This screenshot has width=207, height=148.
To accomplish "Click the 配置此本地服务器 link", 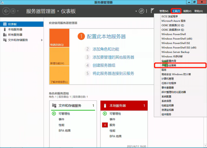I will [x=106, y=37].
